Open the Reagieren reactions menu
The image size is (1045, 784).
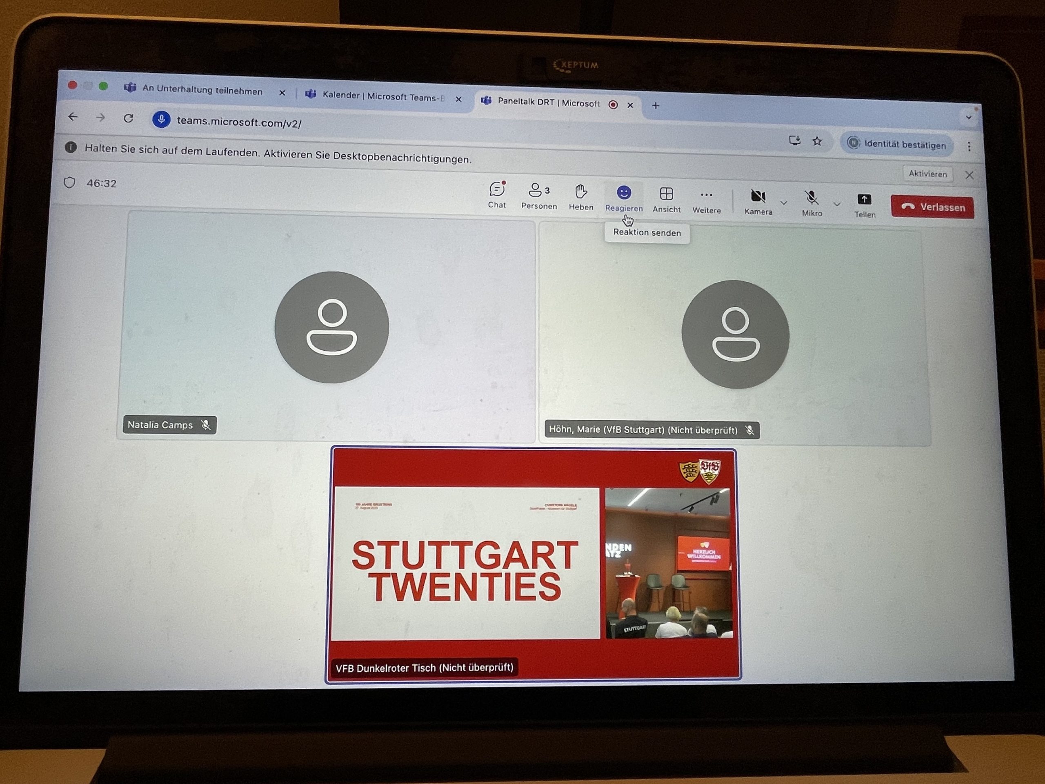pos(624,199)
